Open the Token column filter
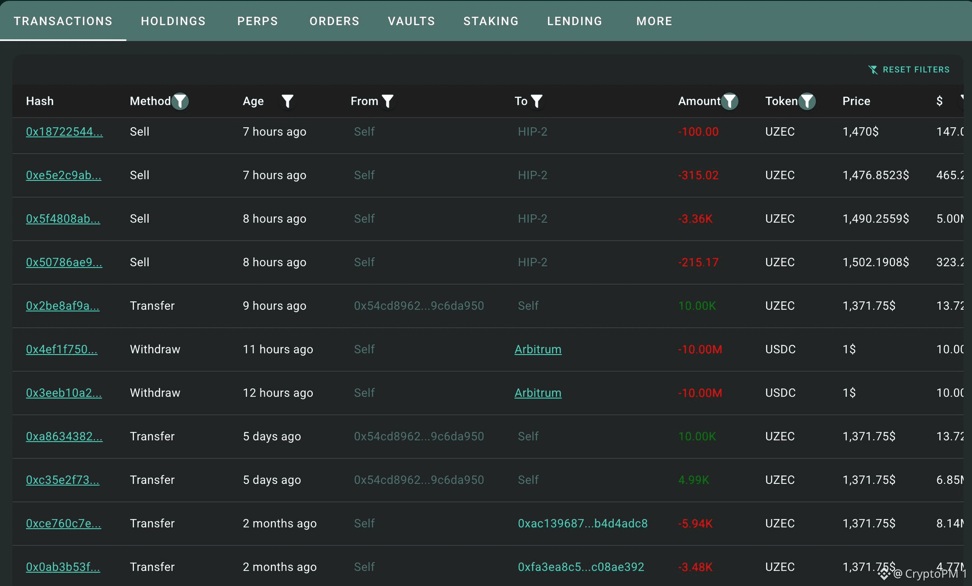Viewport: 972px width, 586px height. pos(807,101)
